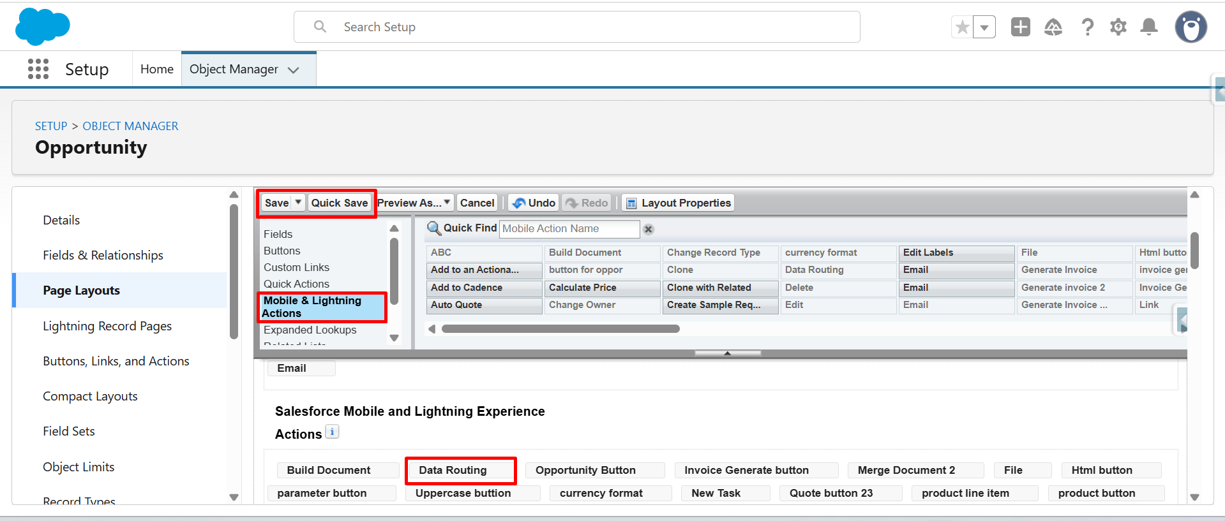Select Fields in the palette category list
Screen dimensions: 1225x521
coord(278,234)
